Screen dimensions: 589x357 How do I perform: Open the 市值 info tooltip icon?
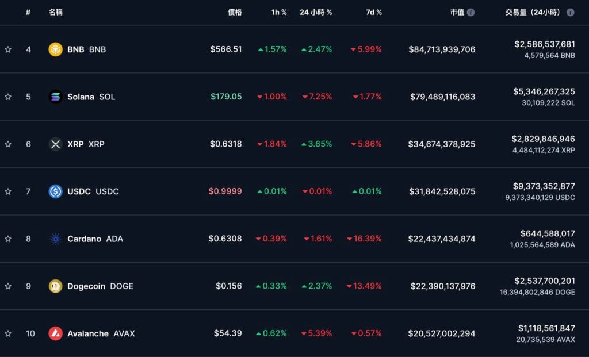[x=471, y=12]
